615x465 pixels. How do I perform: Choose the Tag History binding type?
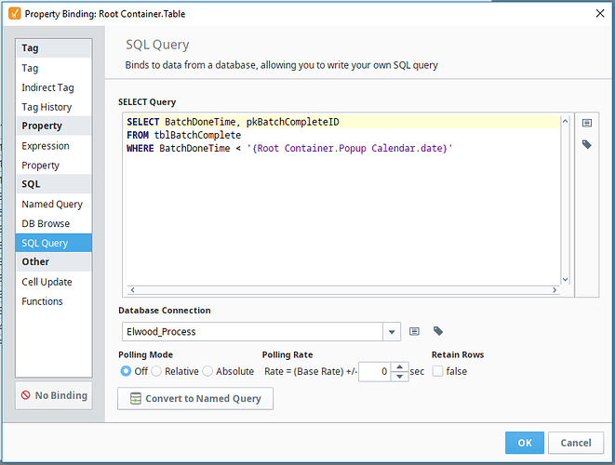(47, 107)
